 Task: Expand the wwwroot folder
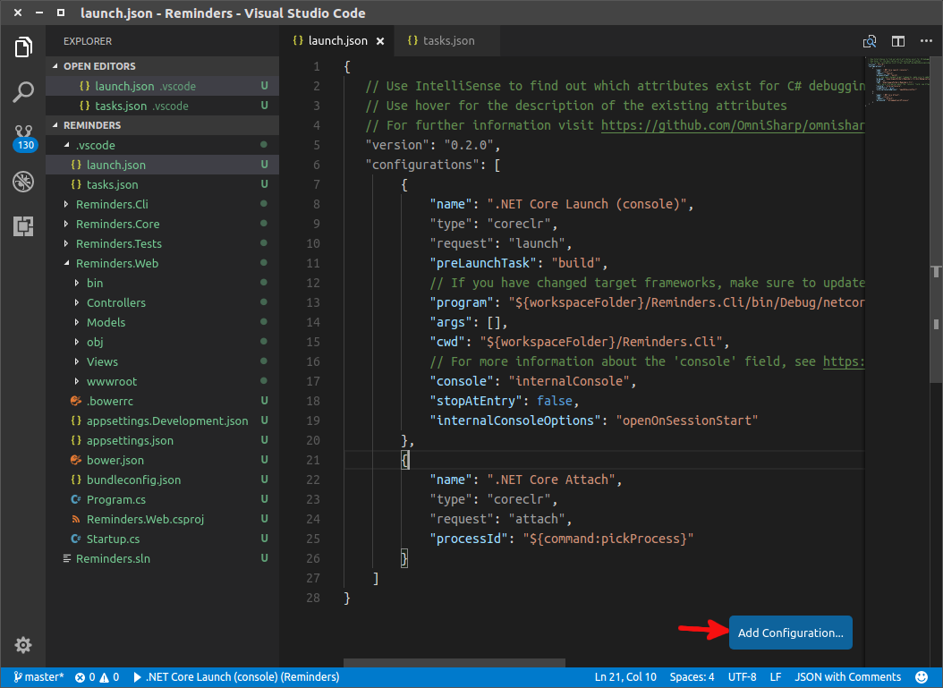coord(162,381)
